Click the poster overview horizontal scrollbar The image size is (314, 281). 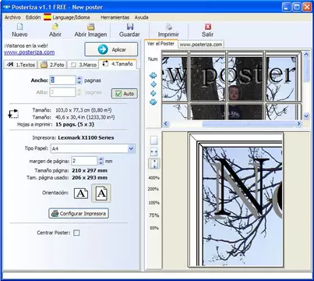click(232, 124)
